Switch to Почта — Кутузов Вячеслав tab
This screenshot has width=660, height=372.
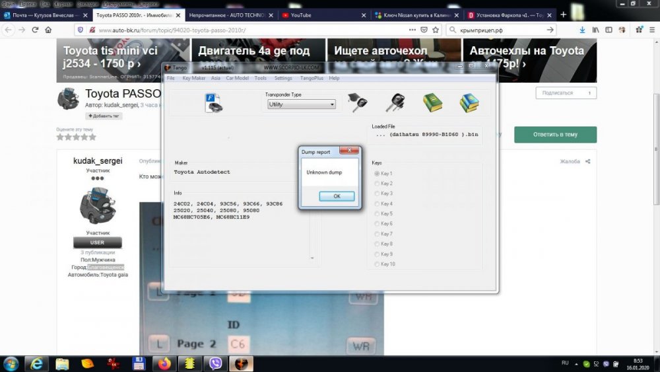point(45,15)
